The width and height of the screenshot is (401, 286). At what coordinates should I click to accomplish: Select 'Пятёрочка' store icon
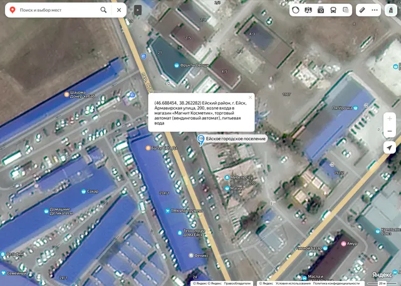point(355,108)
